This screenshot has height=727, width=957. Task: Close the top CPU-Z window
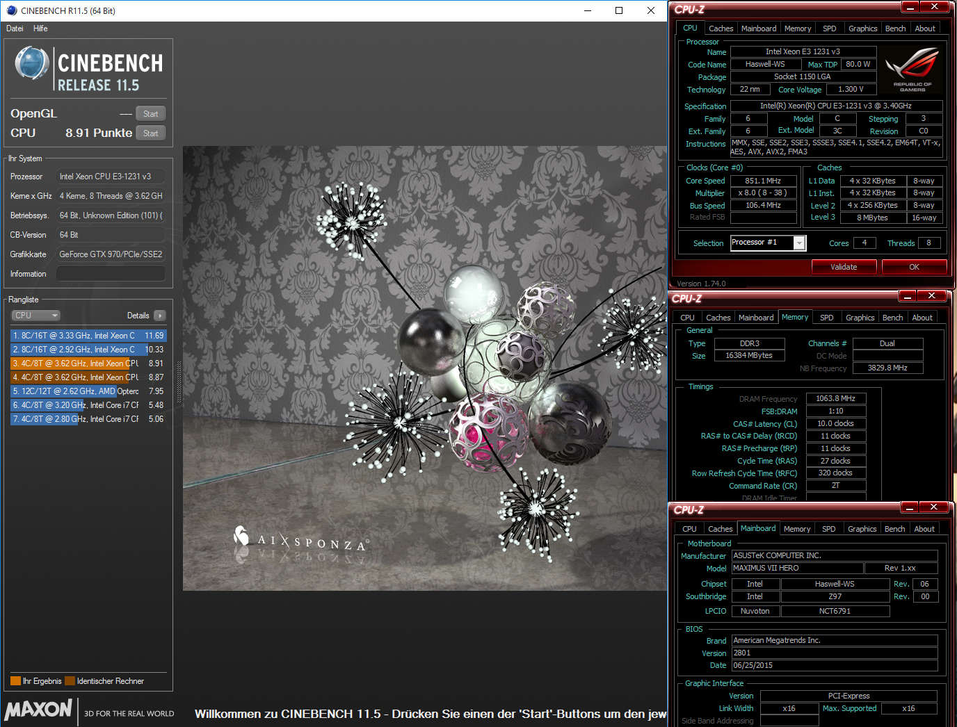935,6
